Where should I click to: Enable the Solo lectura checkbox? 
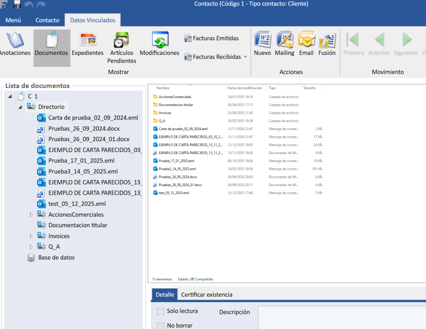(161, 312)
